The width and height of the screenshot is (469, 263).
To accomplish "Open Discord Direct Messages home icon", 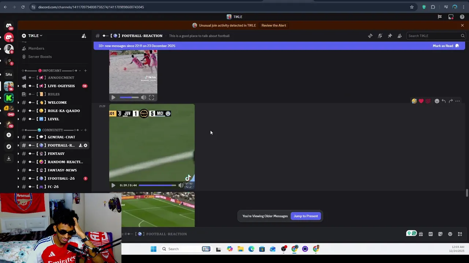I will click(9, 26).
